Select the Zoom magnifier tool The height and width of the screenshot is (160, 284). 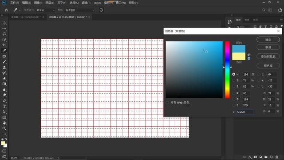[4, 128]
